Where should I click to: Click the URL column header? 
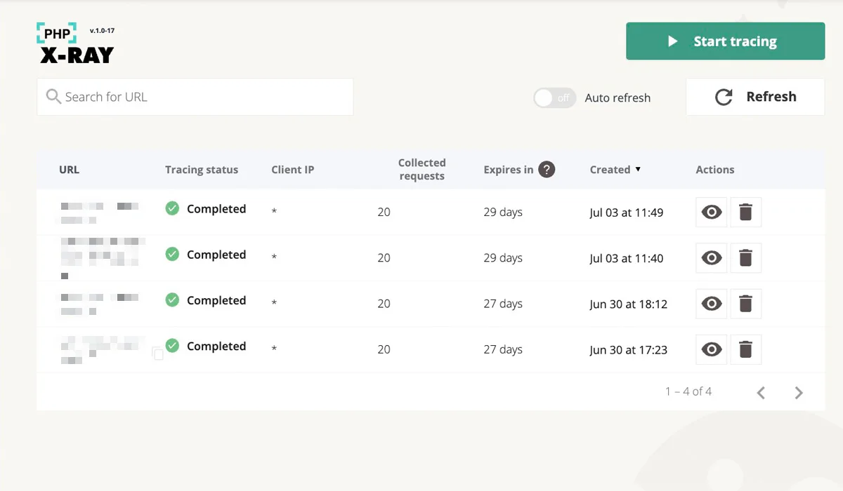69,170
